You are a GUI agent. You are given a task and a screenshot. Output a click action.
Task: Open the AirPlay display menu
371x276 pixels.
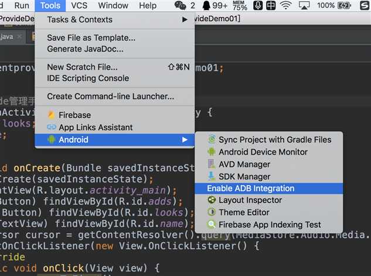tap(304, 5)
